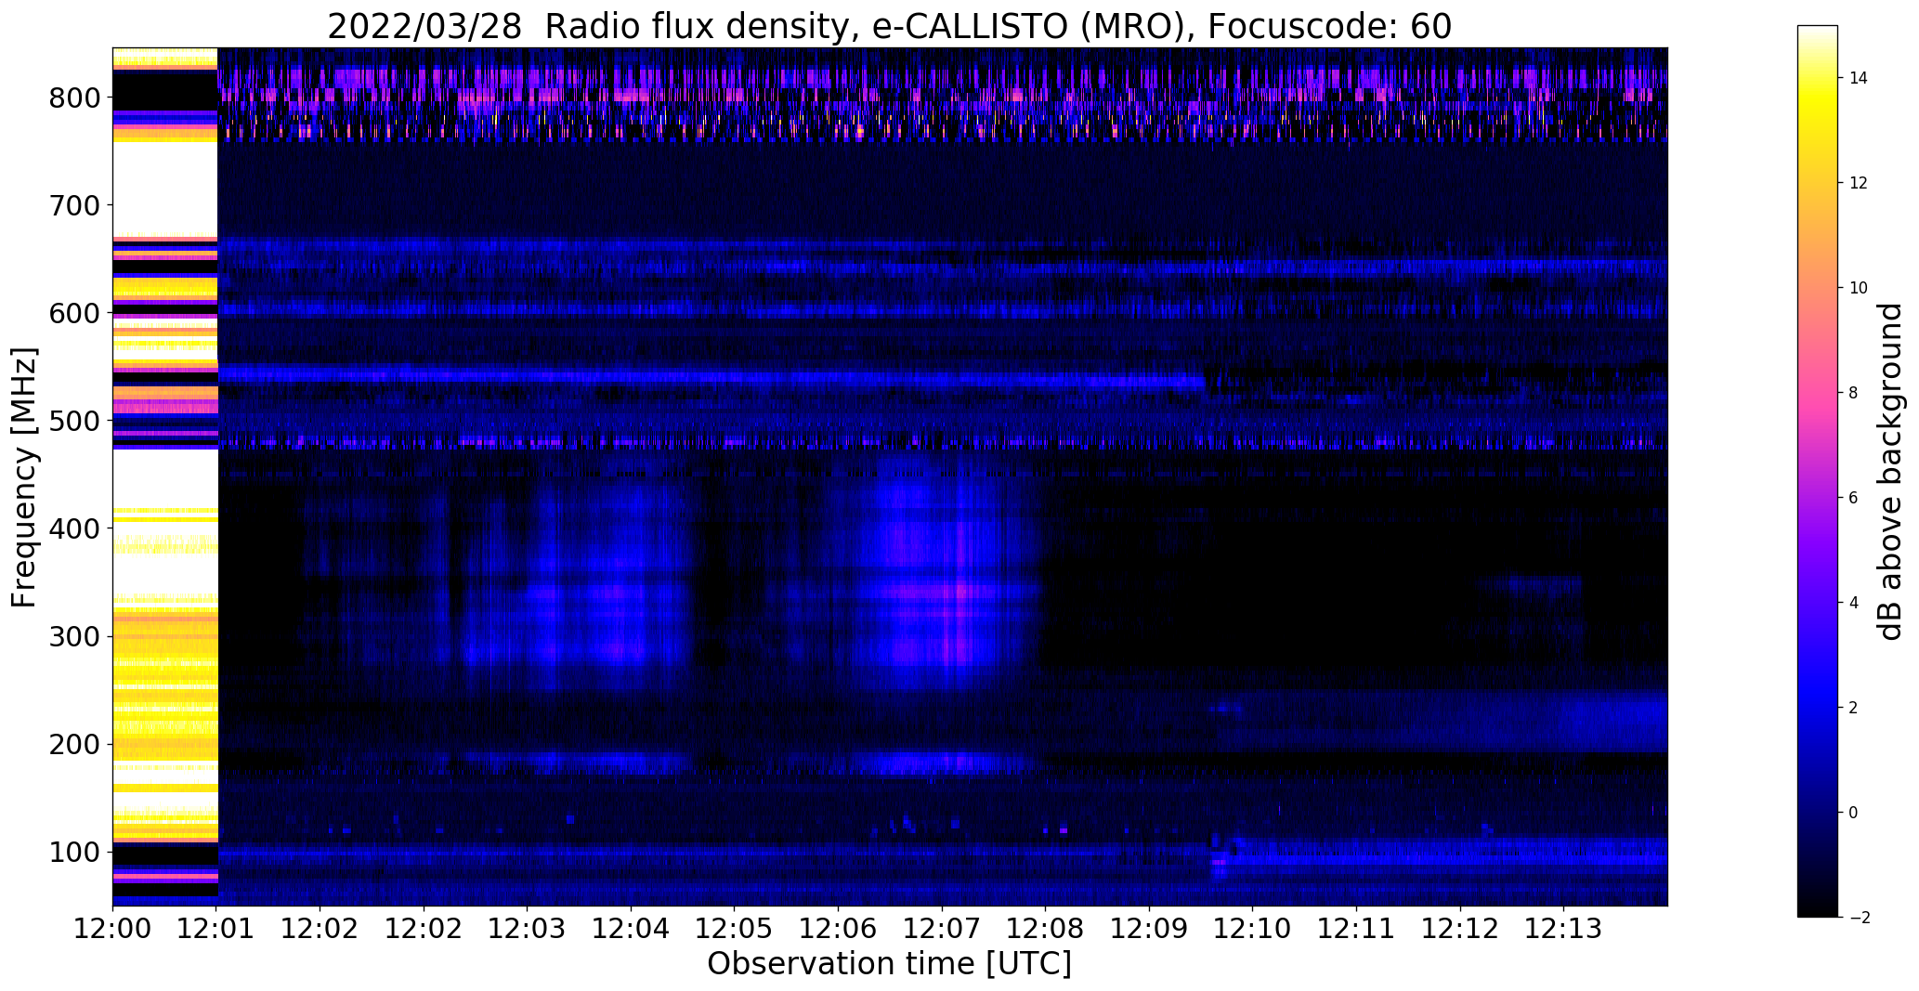This screenshot has height=991, width=1919.
Task: Click the colorbar tick label 10
Action: [x=1859, y=288]
